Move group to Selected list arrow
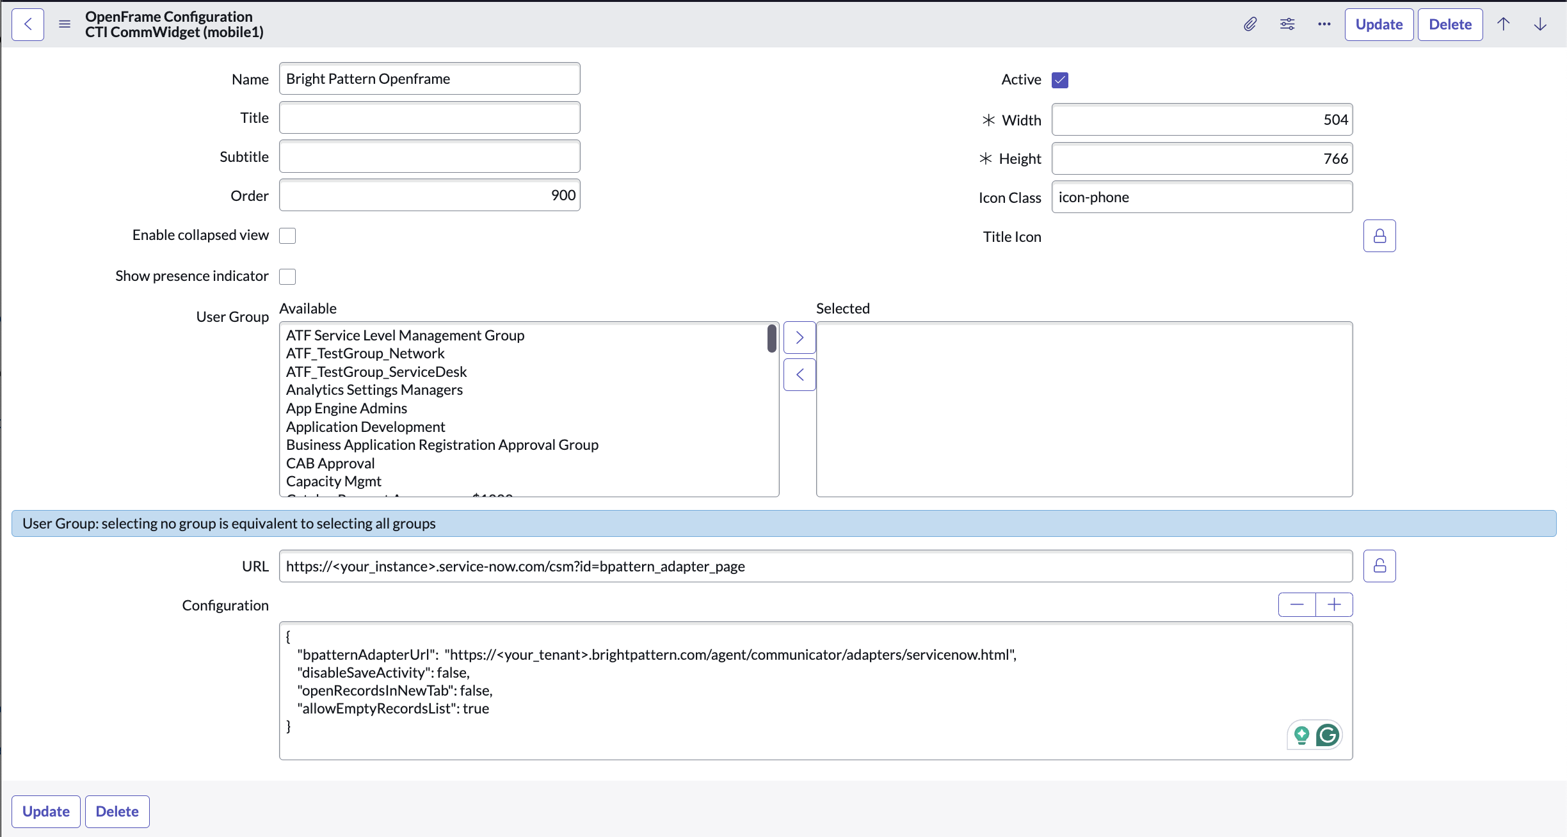This screenshot has height=837, width=1567. click(x=800, y=337)
